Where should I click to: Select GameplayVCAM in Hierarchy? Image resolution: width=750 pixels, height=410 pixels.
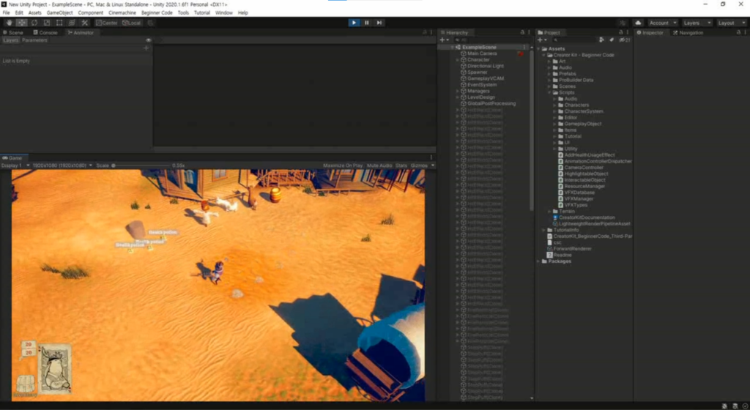(485, 78)
